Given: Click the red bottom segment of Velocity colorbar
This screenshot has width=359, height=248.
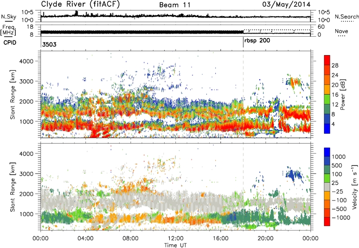Looking at the screenshot, I should click(327, 222).
